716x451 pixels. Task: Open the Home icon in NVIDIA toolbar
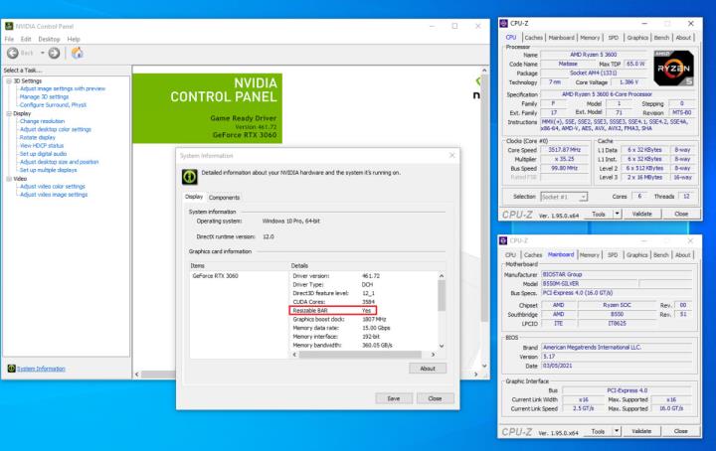pyautogui.click(x=78, y=53)
